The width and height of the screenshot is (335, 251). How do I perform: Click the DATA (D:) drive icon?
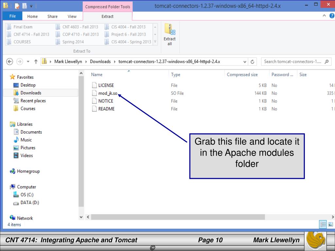[x=16, y=203]
